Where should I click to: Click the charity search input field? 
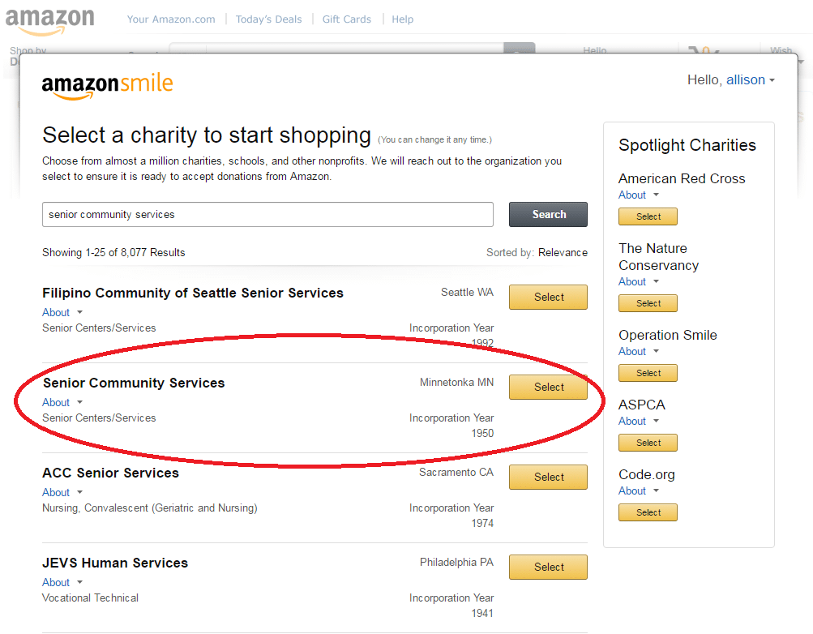coord(267,215)
